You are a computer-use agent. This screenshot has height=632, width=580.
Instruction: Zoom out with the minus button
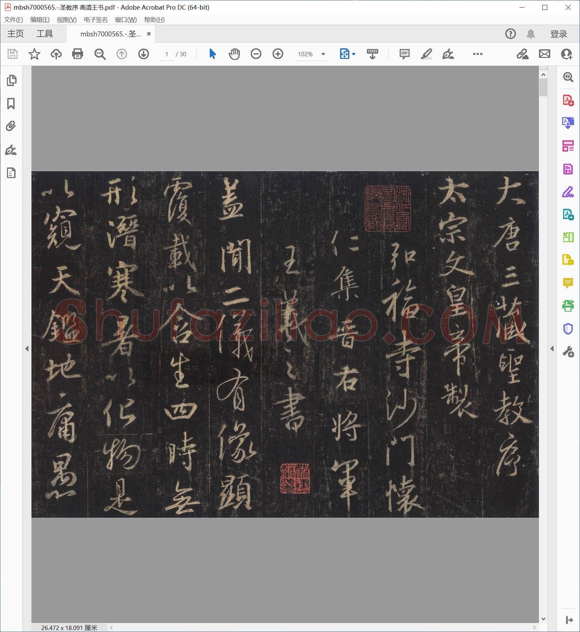pos(256,54)
